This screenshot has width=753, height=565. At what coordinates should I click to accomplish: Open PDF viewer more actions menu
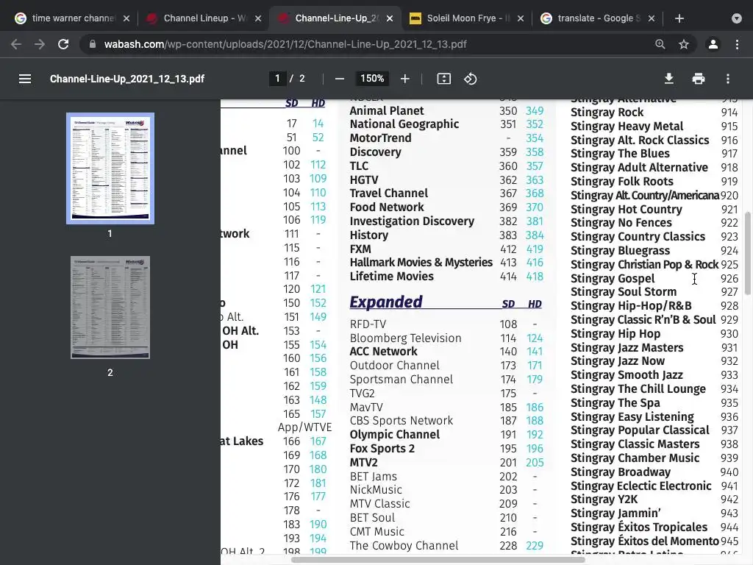[x=728, y=79]
